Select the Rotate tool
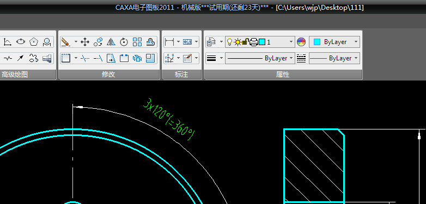Image resolution: width=426 pixels, height=204 pixels. pos(124,42)
